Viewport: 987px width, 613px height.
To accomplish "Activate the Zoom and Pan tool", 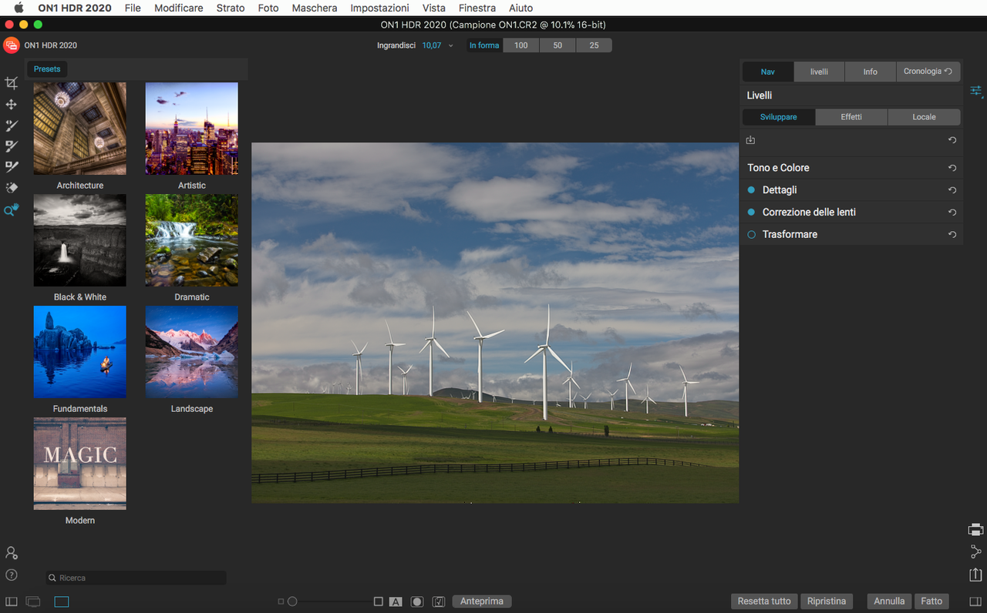I will [x=11, y=209].
